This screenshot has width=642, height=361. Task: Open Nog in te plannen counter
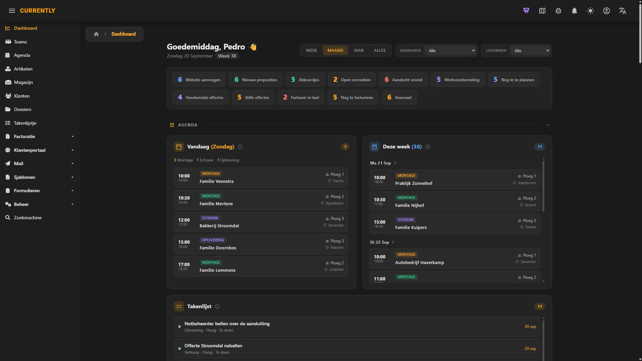click(x=514, y=80)
